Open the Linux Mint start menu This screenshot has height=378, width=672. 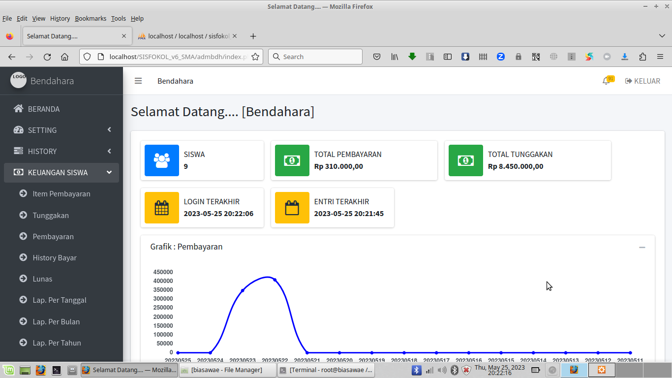click(x=8, y=370)
